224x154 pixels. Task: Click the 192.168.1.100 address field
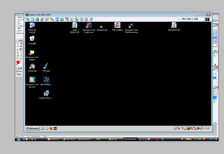click(x=192, y=19)
